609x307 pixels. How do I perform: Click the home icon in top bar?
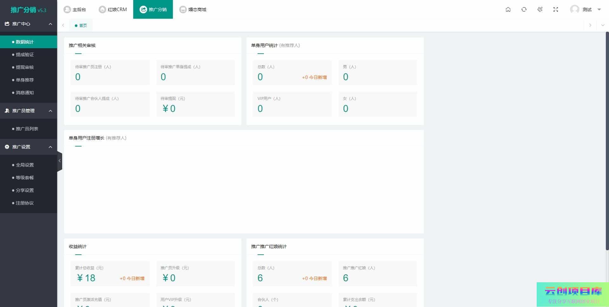coord(508,10)
